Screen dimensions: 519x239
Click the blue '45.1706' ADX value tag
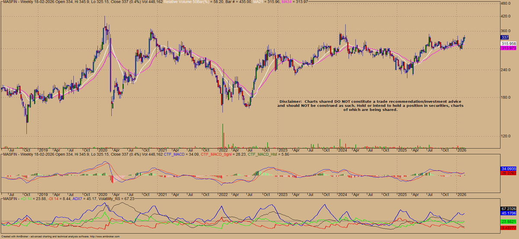(509, 213)
